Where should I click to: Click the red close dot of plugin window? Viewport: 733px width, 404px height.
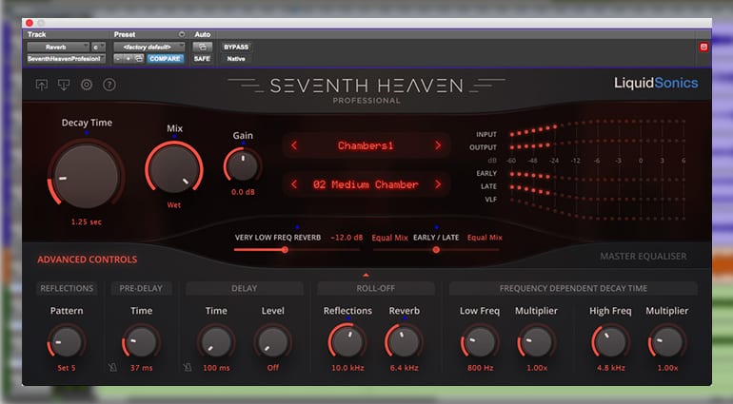tap(30, 23)
